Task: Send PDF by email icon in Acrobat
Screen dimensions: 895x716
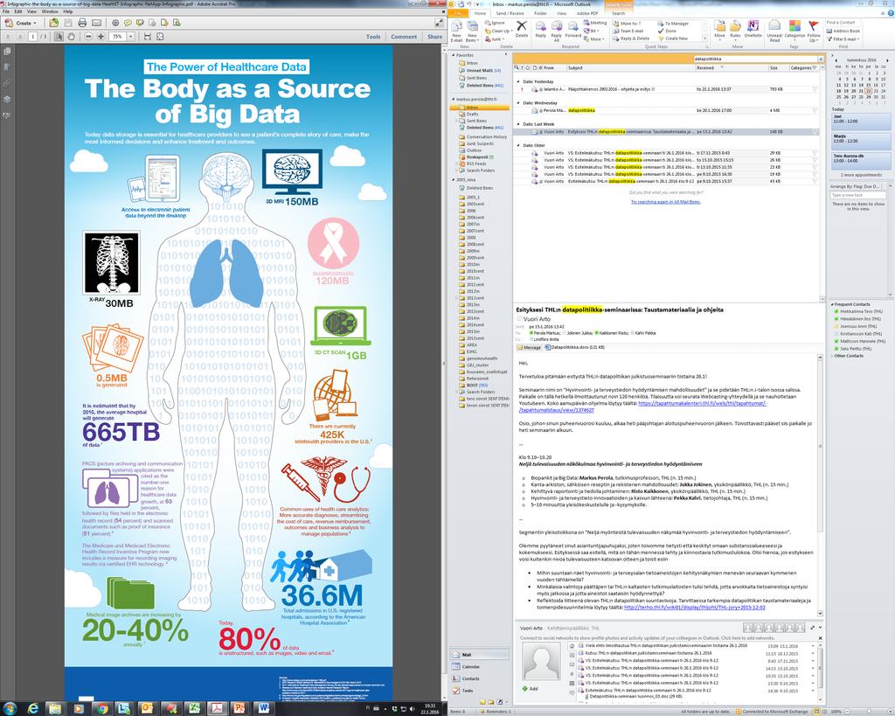Action: pyautogui.click(x=96, y=23)
